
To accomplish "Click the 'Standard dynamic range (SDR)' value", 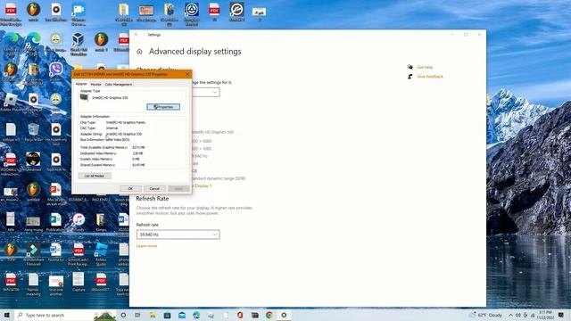I will tap(219, 178).
